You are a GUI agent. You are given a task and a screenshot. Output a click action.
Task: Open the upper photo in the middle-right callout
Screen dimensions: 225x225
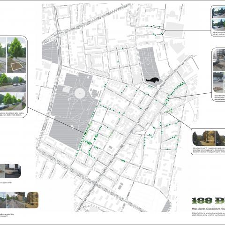pos(219,60)
